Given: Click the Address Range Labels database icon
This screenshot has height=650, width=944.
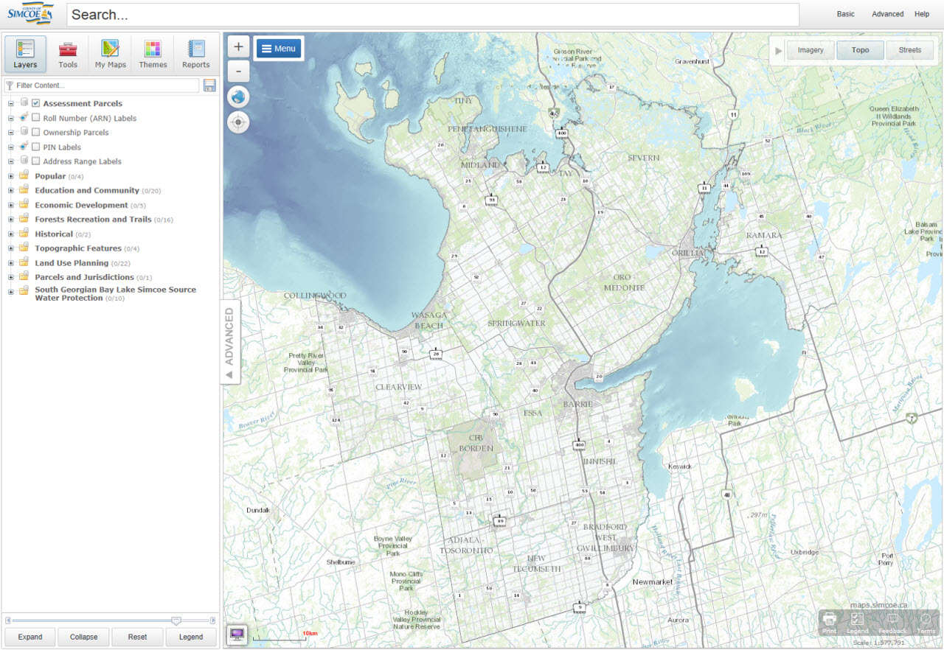Looking at the screenshot, I should pyautogui.click(x=24, y=161).
